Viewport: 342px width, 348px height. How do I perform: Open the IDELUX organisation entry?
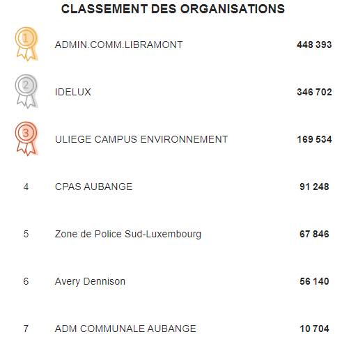pos(73,92)
